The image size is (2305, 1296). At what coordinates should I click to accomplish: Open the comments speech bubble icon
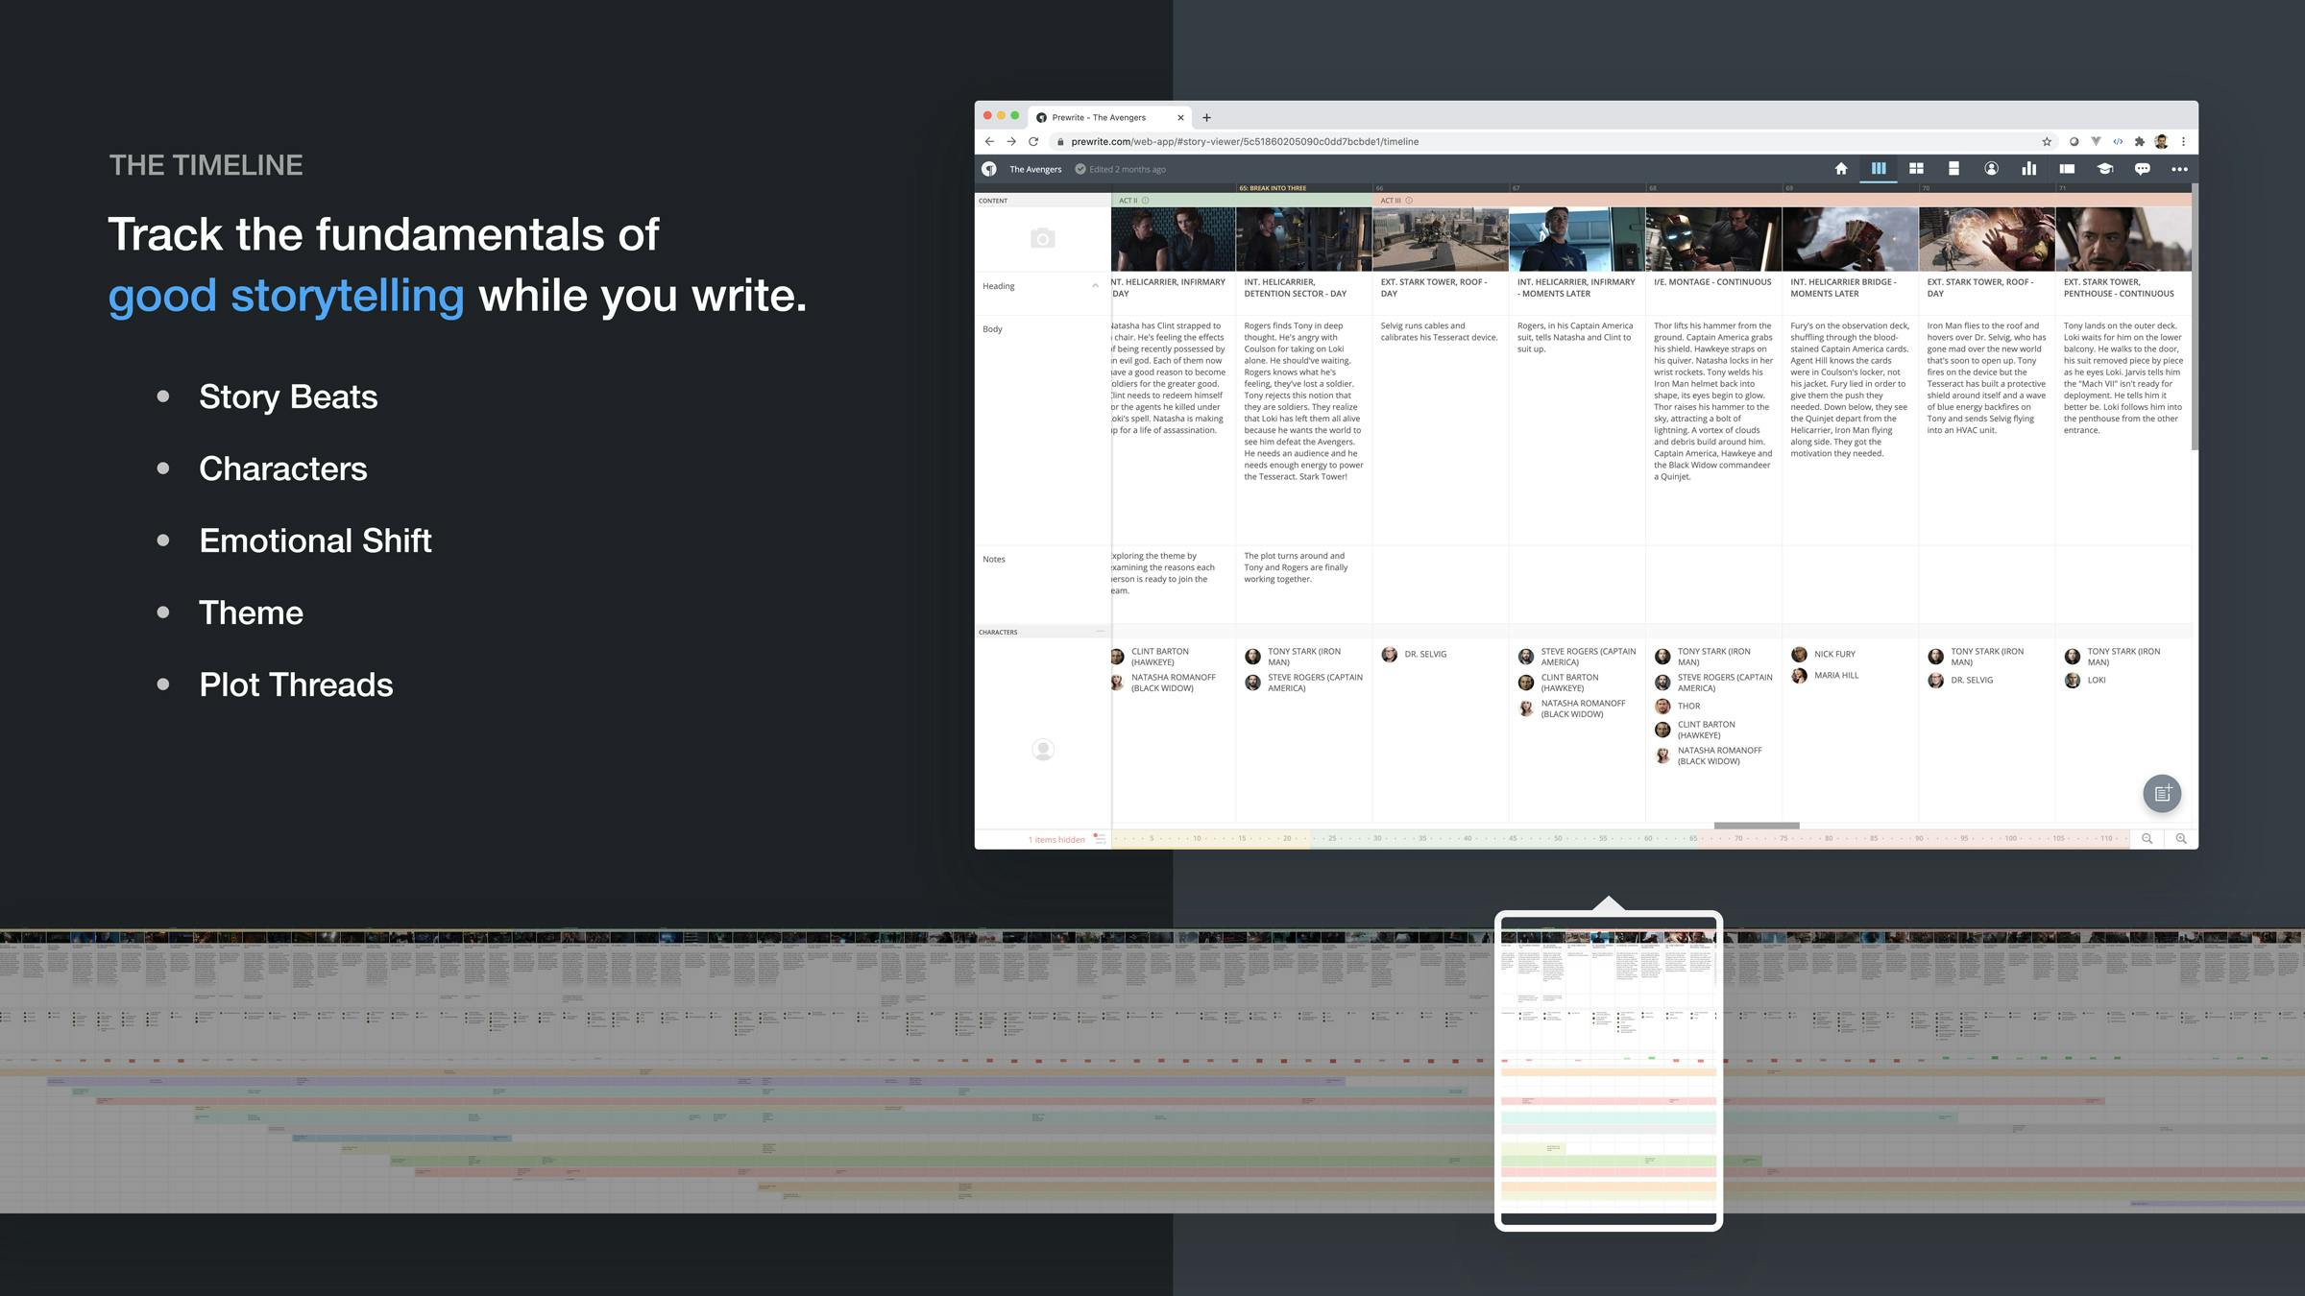click(2142, 169)
